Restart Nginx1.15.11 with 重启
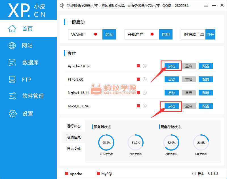The image size is (227, 179). (189, 93)
